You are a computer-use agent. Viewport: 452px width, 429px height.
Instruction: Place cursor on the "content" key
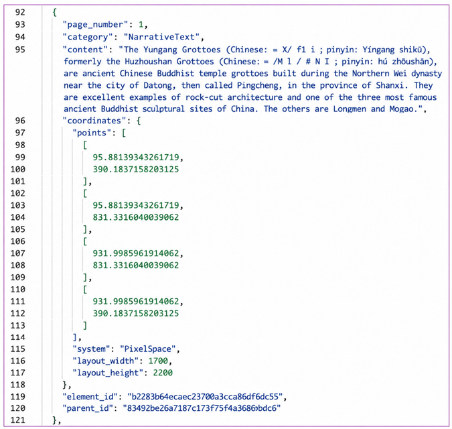tap(85, 50)
